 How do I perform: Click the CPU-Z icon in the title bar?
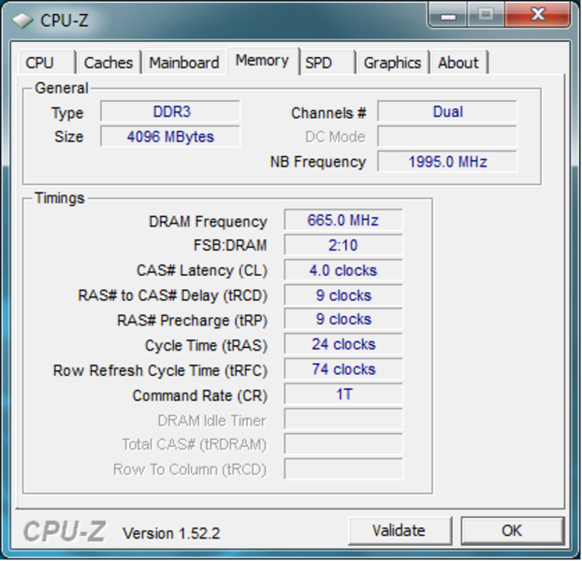pyautogui.click(x=22, y=20)
